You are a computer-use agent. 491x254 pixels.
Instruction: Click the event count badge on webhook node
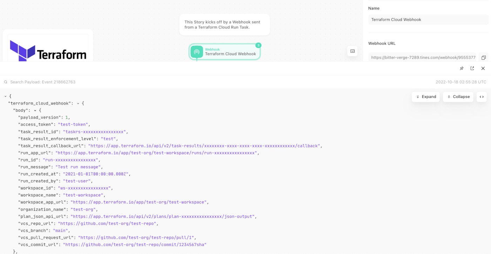pyautogui.click(x=258, y=45)
